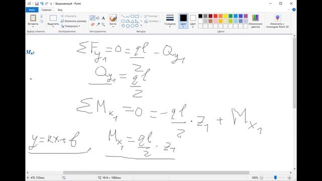This screenshot has width=322, height=181.
Task: Activate Цвет 1 foreground color
Action: (183, 21)
